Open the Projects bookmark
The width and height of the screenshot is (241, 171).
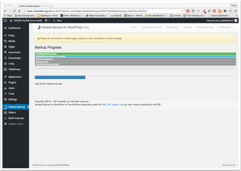click(116, 15)
